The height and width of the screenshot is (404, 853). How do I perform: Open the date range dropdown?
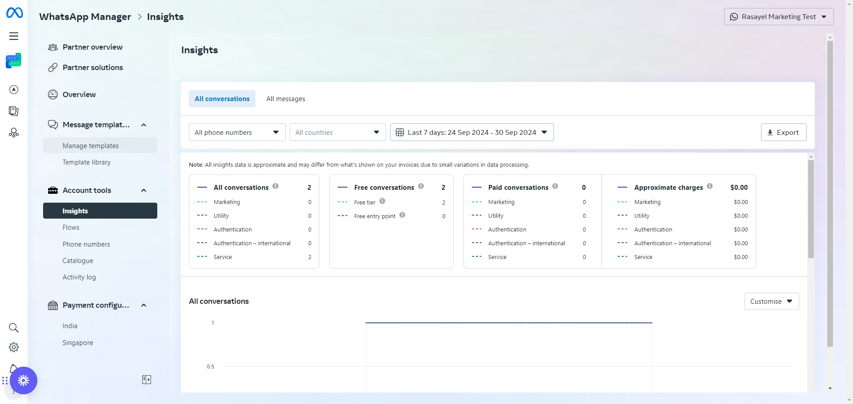(x=471, y=132)
